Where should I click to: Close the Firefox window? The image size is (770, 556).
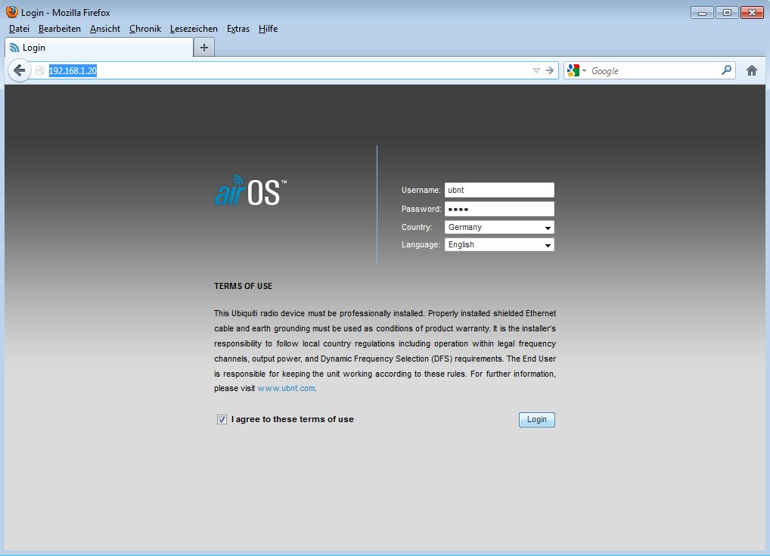(x=752, y=12)
